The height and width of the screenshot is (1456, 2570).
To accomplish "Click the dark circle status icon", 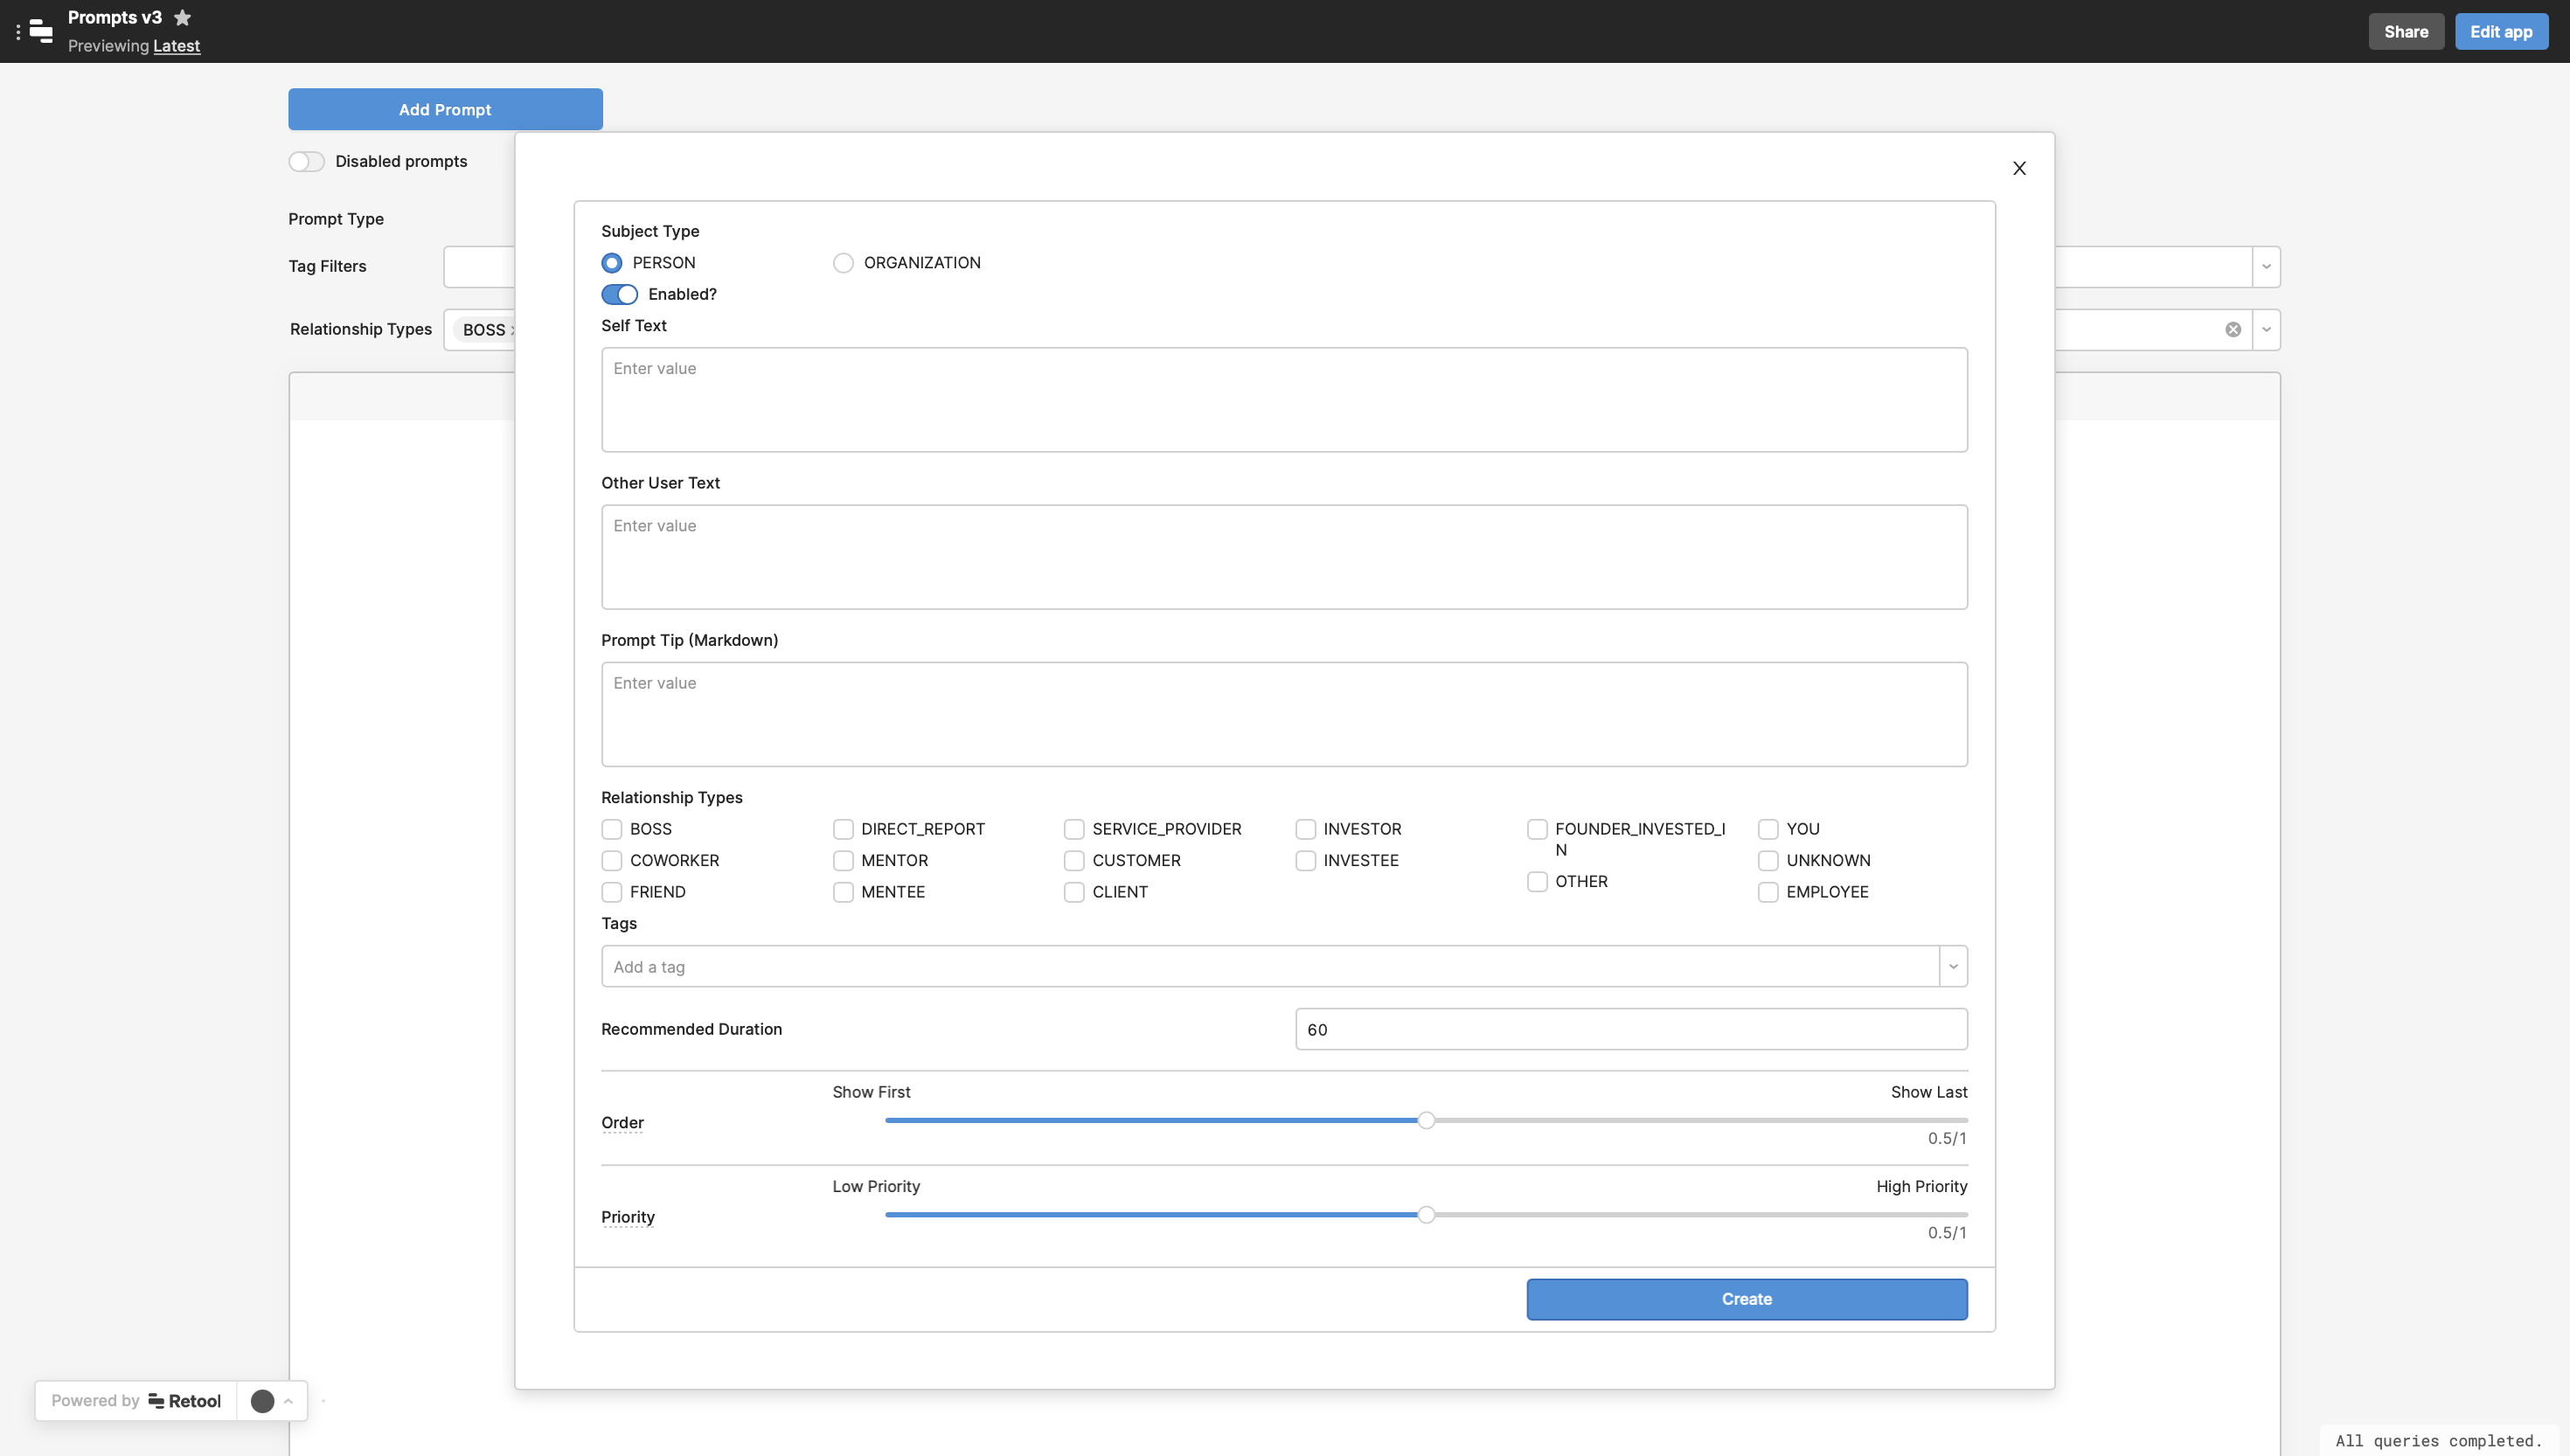I will [262, 1400].
